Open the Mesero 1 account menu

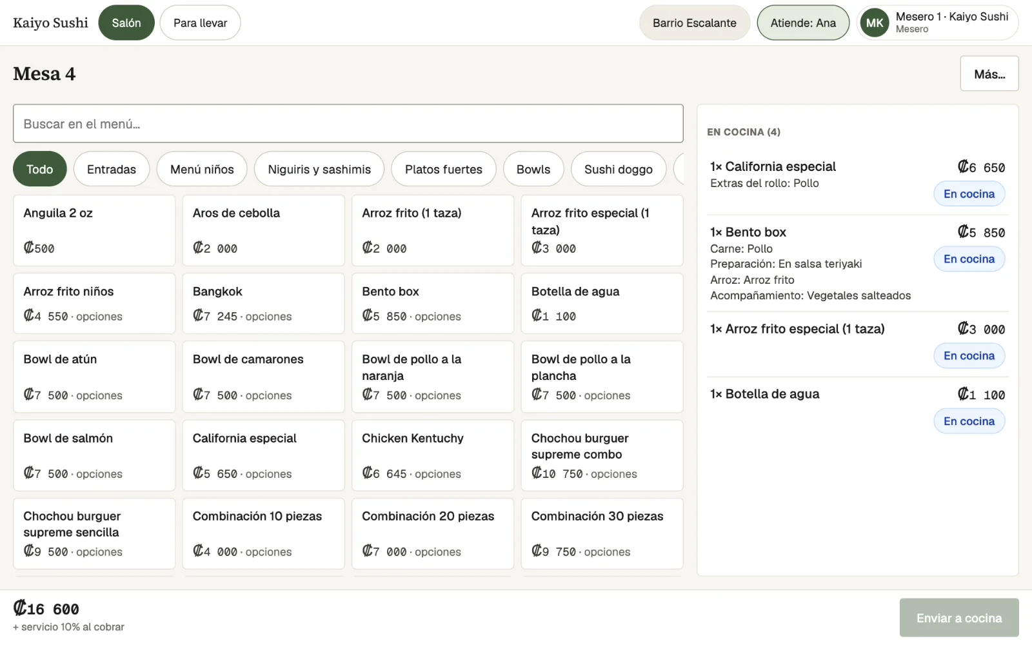coord(938,23)
